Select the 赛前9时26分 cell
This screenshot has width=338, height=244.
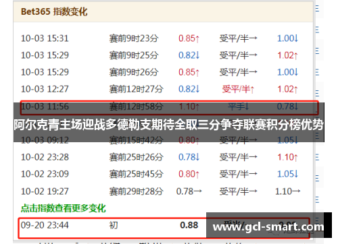(134, 72)
